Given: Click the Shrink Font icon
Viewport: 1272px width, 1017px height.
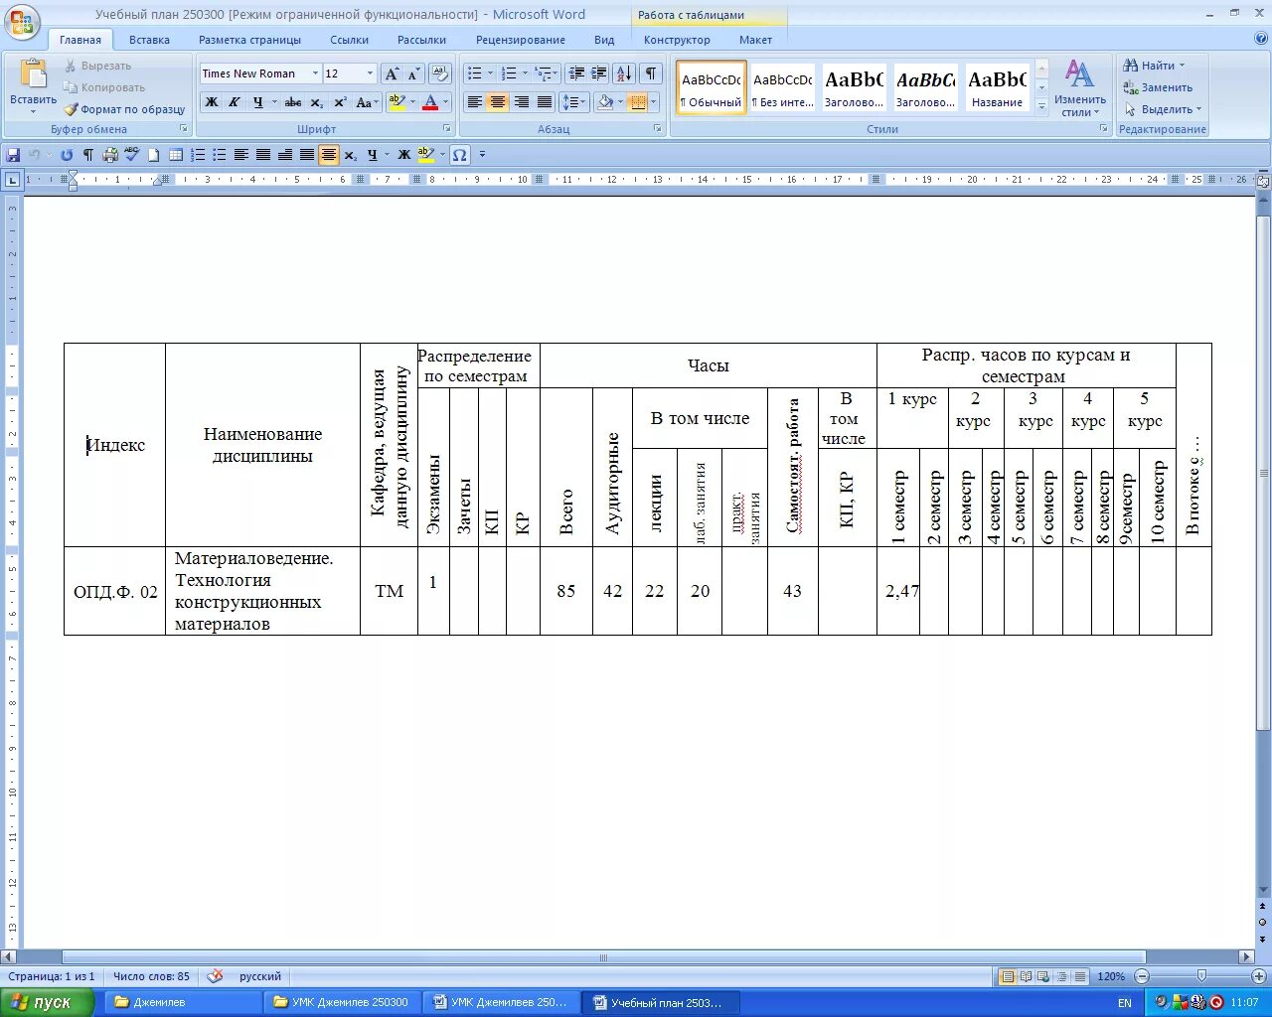Looking at the screenshot, I should point(413,73).
